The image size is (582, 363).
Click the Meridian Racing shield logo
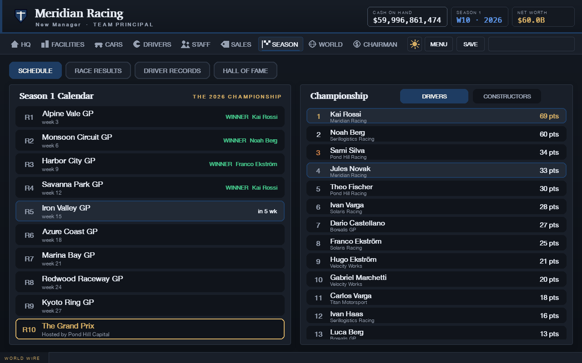click(20, 16)
